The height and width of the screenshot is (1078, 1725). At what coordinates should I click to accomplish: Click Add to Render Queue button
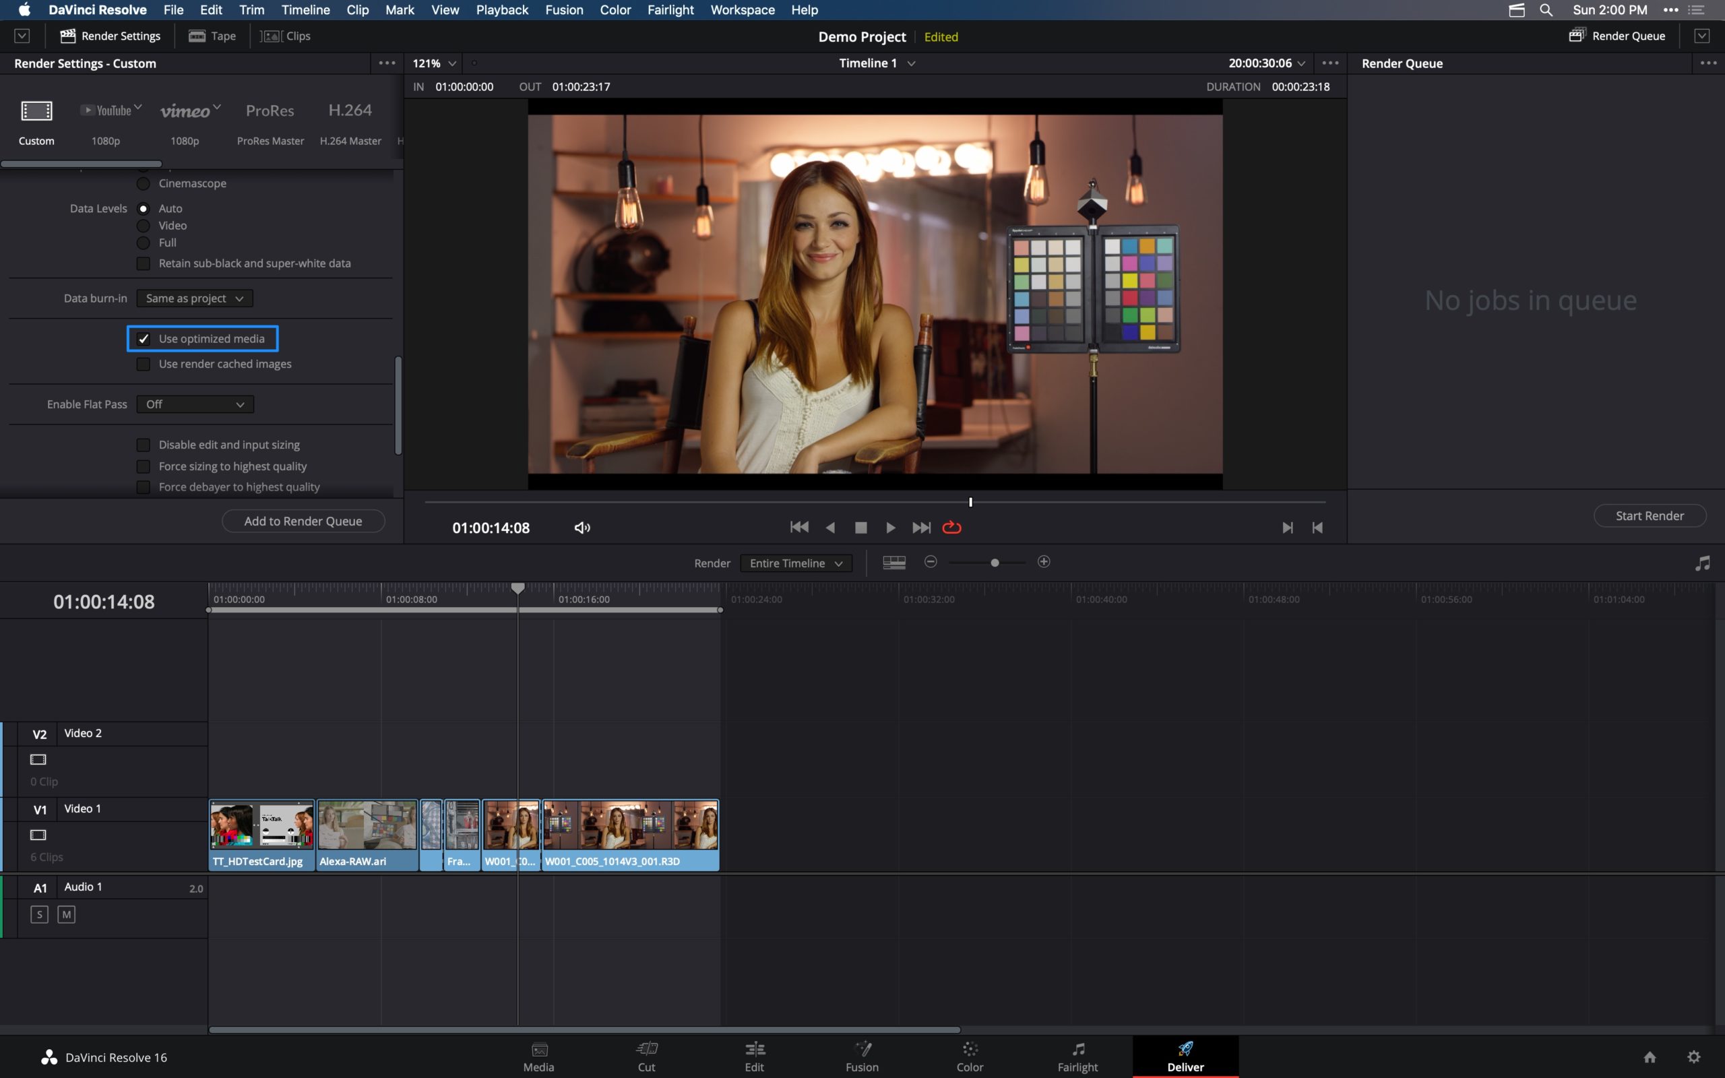tap(303, 520)
